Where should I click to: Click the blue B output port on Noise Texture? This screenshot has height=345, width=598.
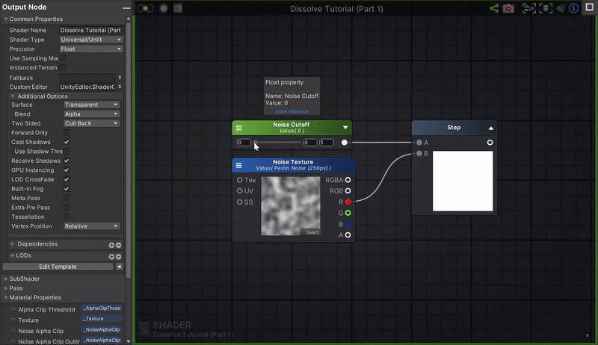(348, 224)
